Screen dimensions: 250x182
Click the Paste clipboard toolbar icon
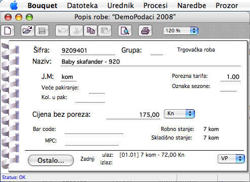click(x=105, y=31)
